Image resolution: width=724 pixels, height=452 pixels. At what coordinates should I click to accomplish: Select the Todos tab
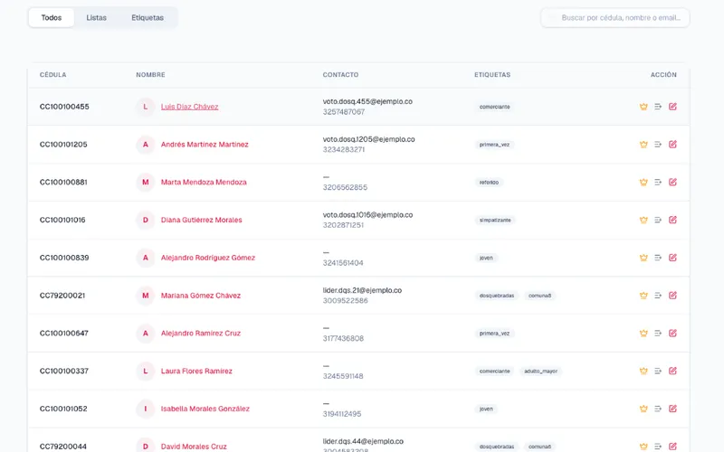coord(52,17)
